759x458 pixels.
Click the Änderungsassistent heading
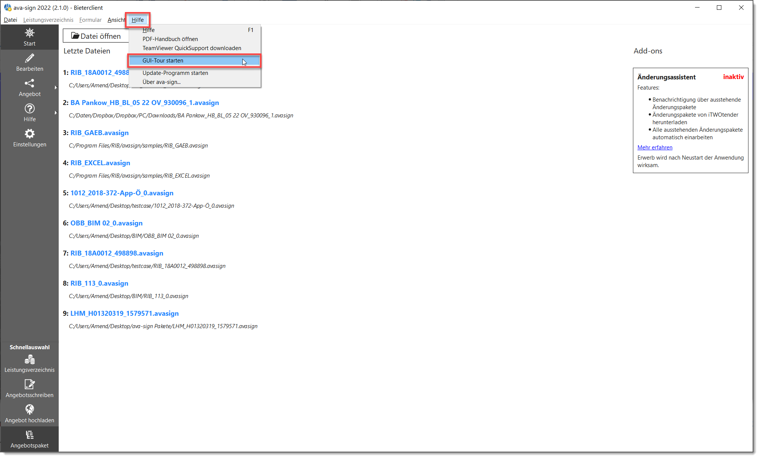[x=666, y=77]
